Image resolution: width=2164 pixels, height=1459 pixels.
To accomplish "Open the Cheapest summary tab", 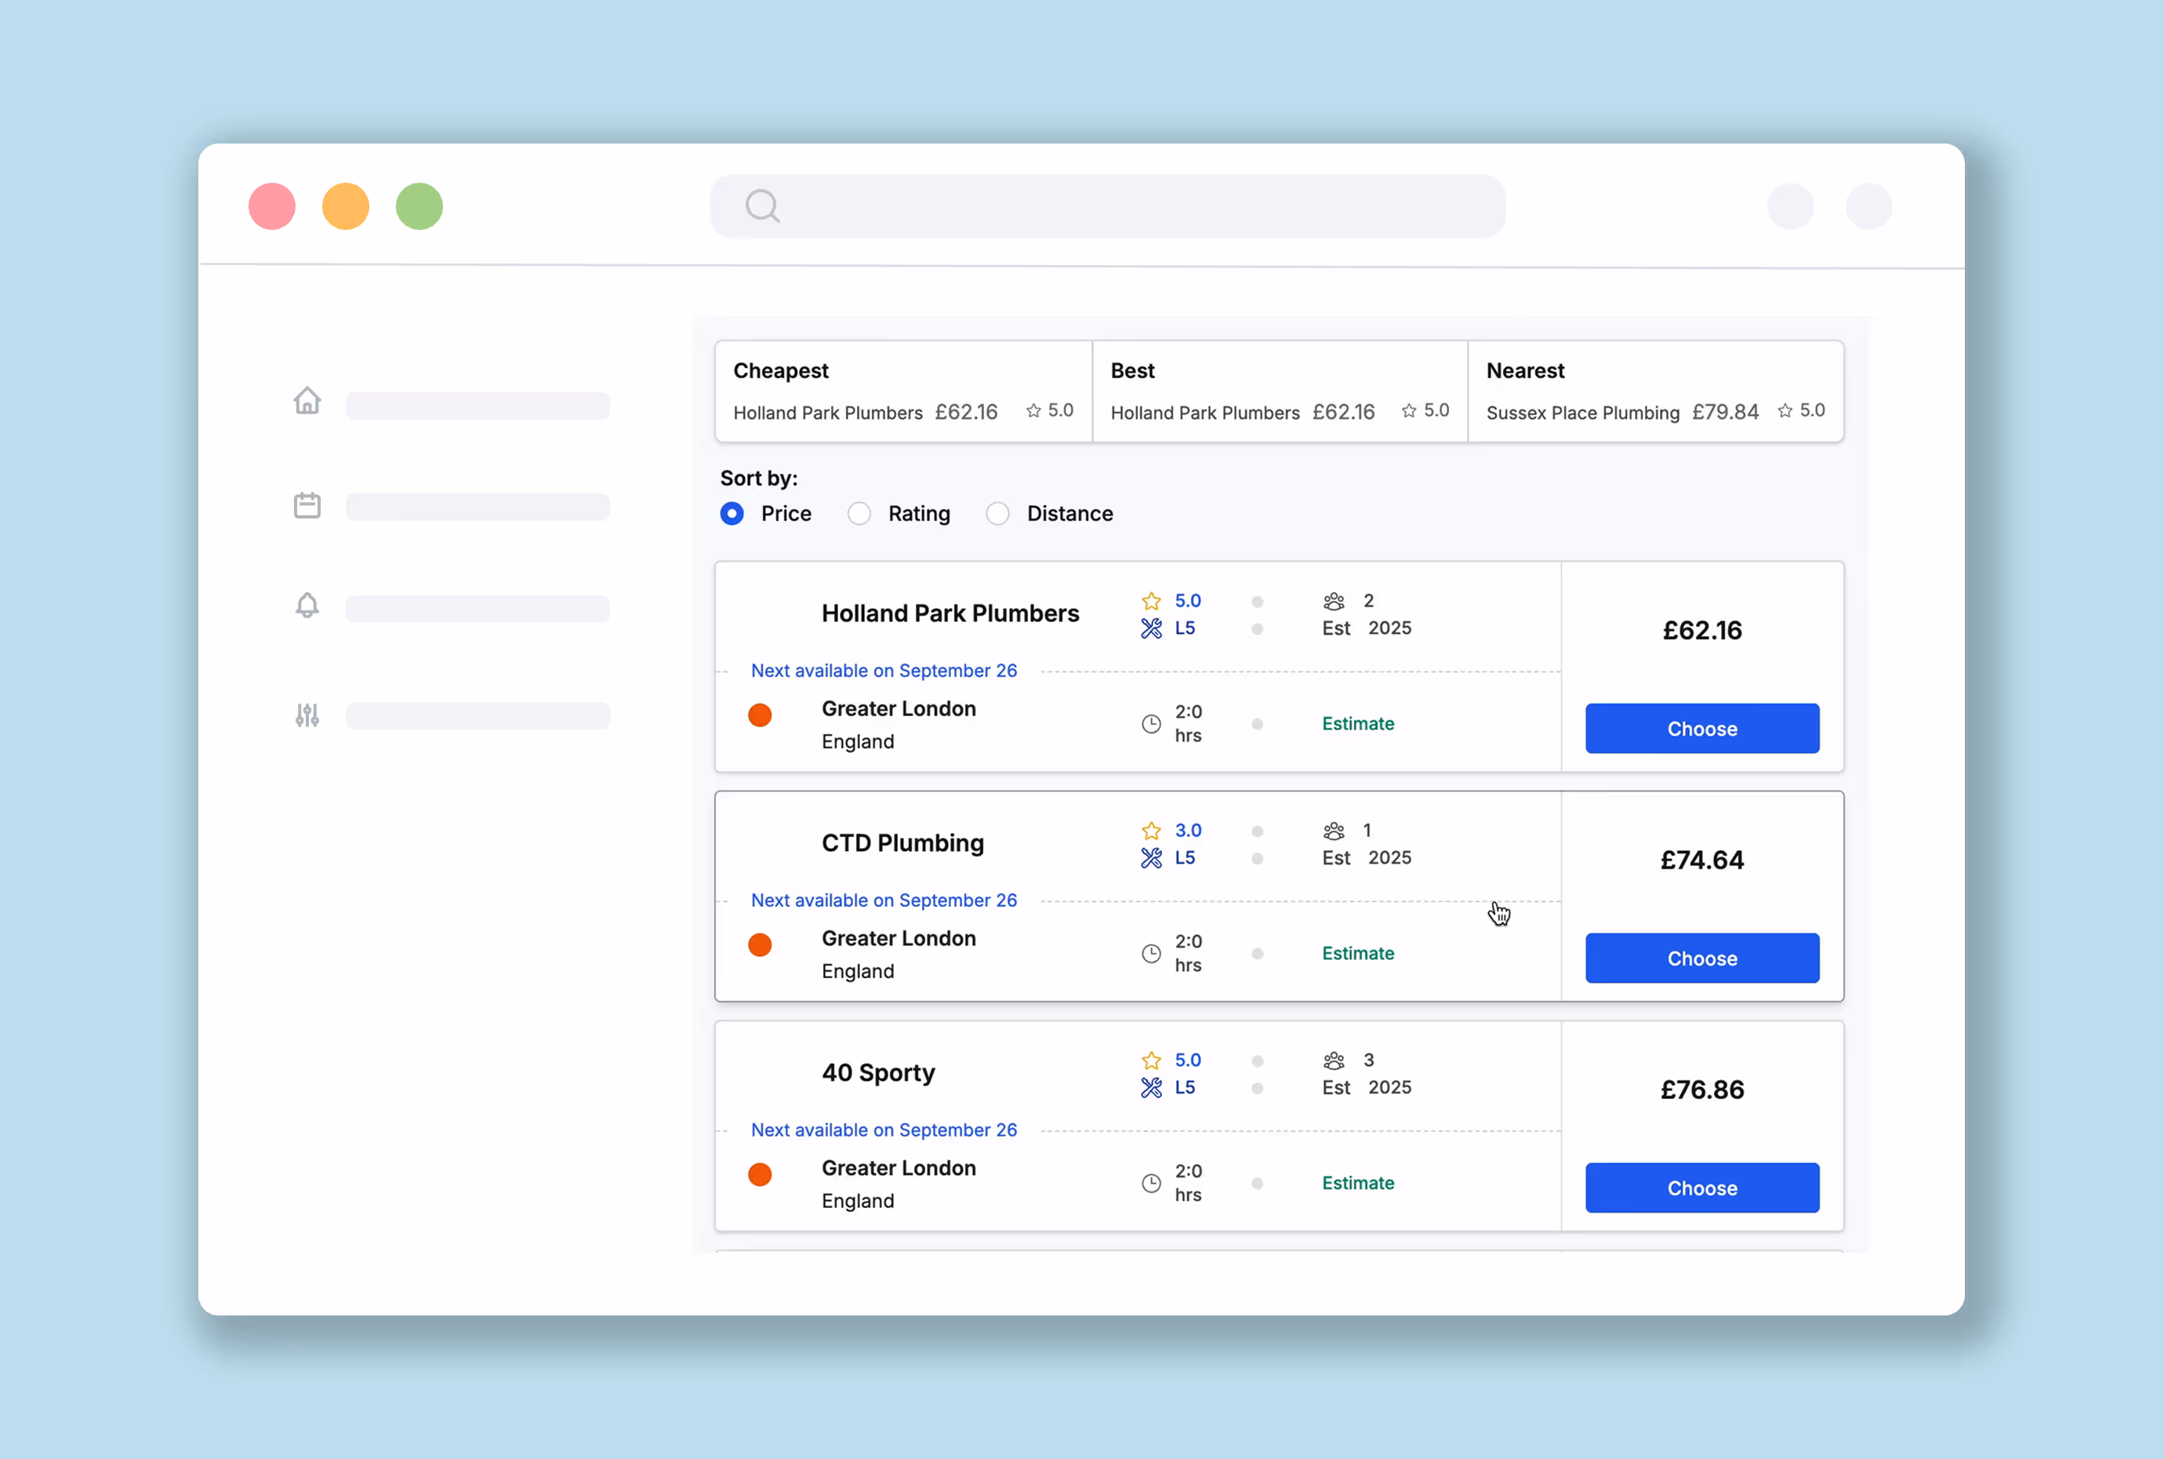I will coord(903,391).
